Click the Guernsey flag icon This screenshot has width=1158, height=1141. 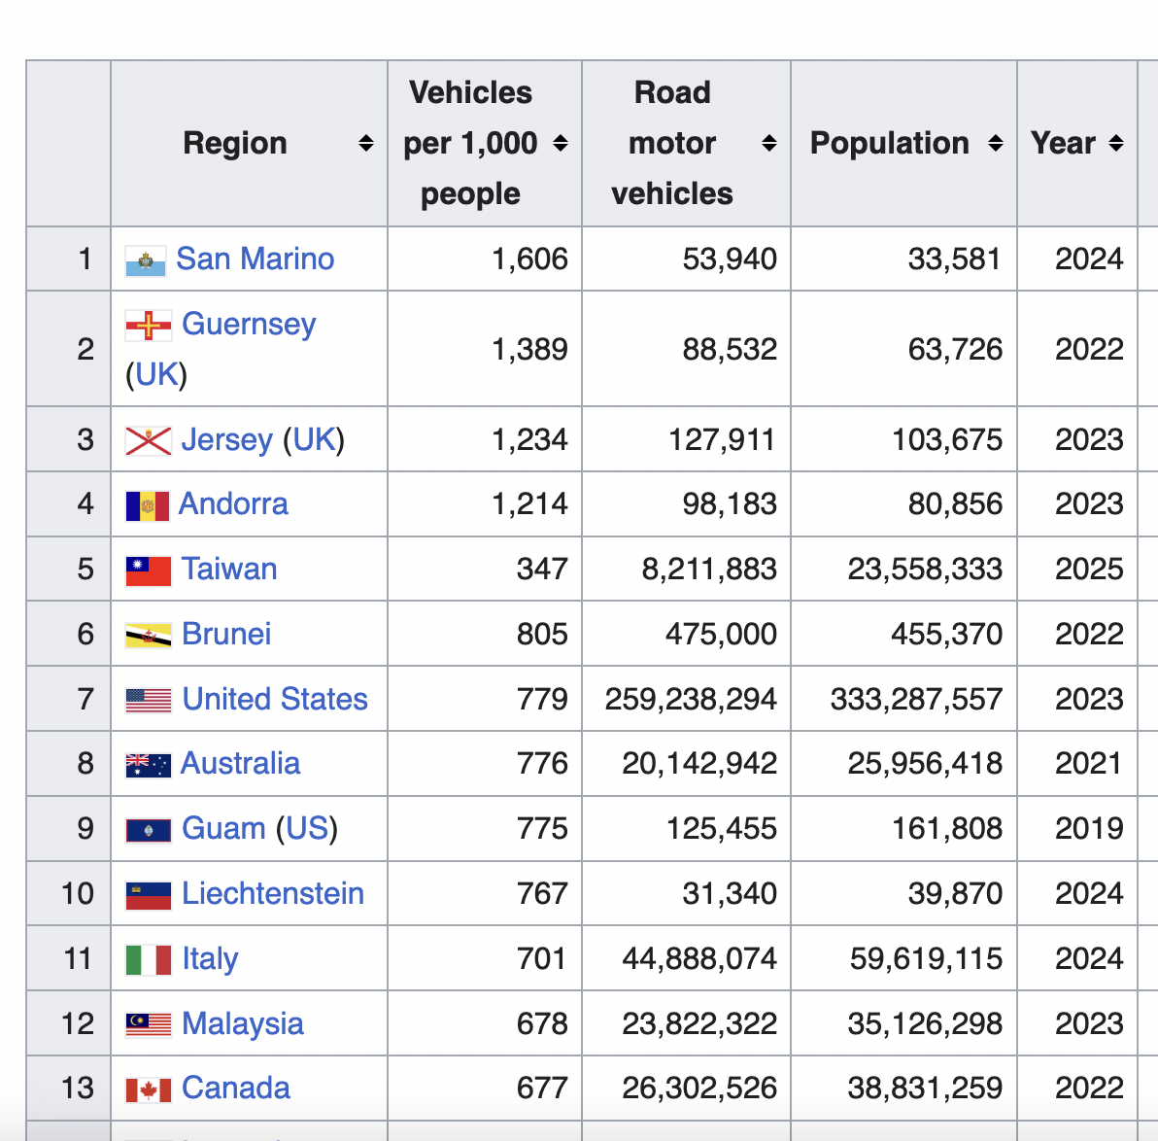[148, 325]
